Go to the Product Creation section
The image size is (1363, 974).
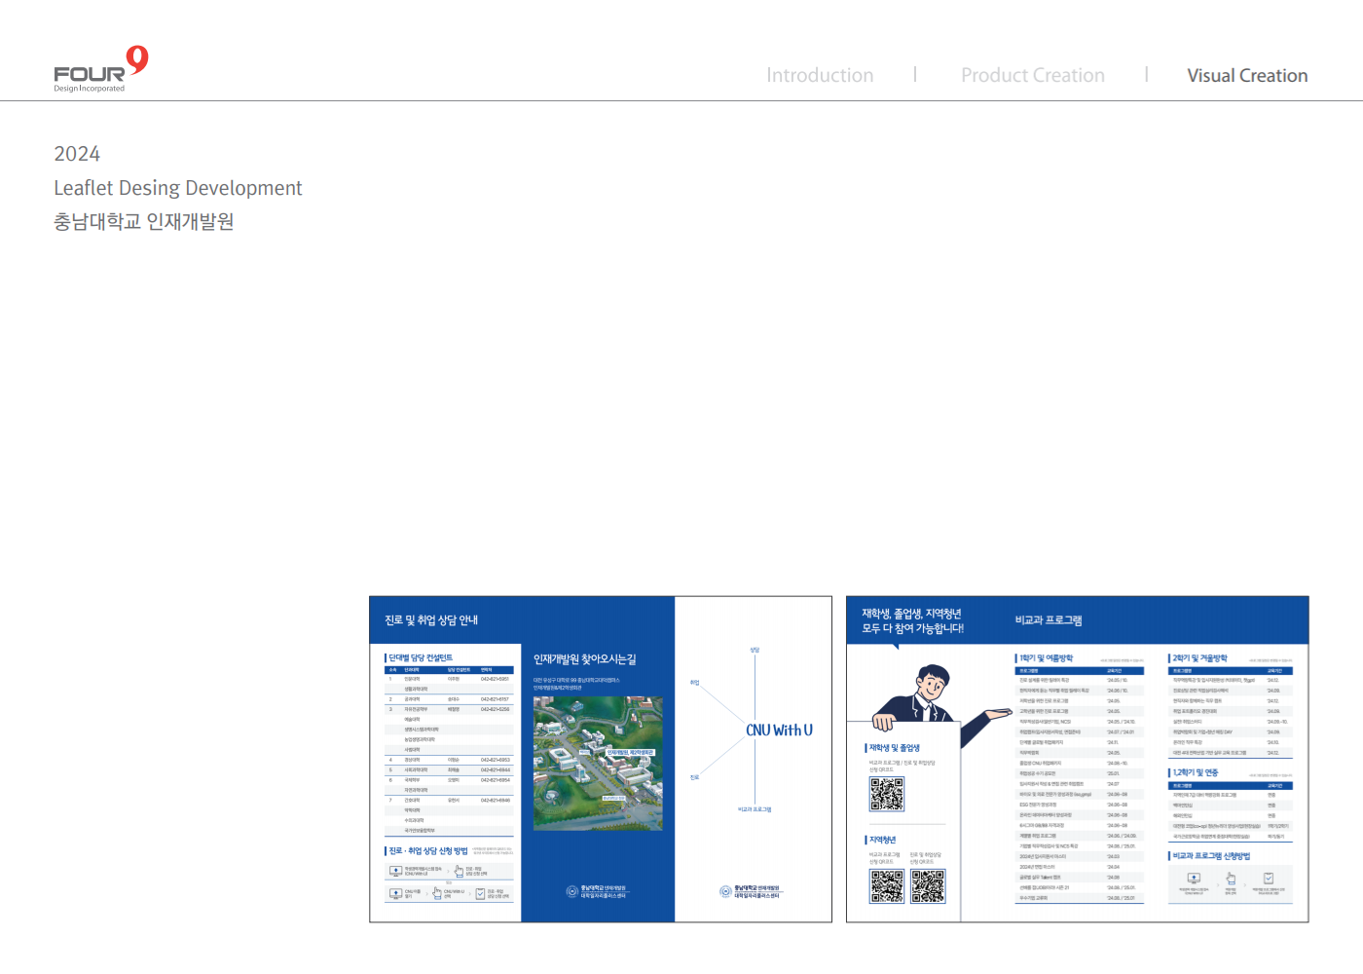coord(1033,75)
